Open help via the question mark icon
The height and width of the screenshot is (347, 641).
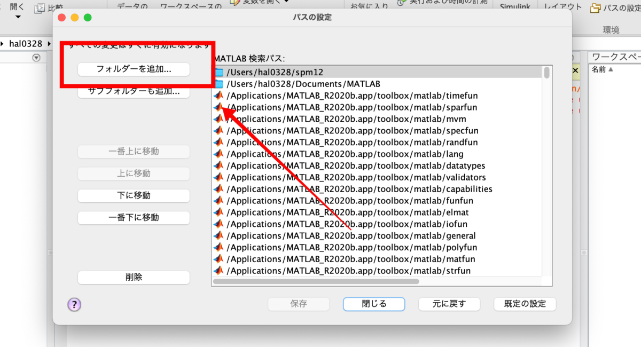(x=74, y=304)
